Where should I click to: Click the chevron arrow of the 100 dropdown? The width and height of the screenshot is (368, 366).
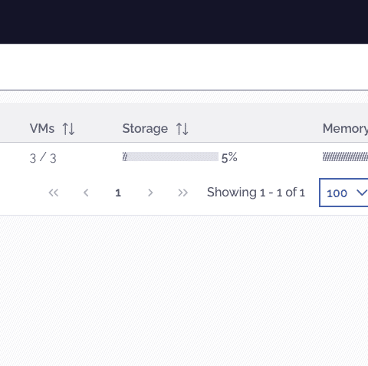[x=362, y=193]
